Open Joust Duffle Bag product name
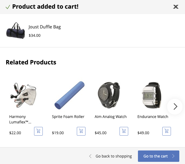The width and height of the screenshot is (185, 164). (45, 27)
